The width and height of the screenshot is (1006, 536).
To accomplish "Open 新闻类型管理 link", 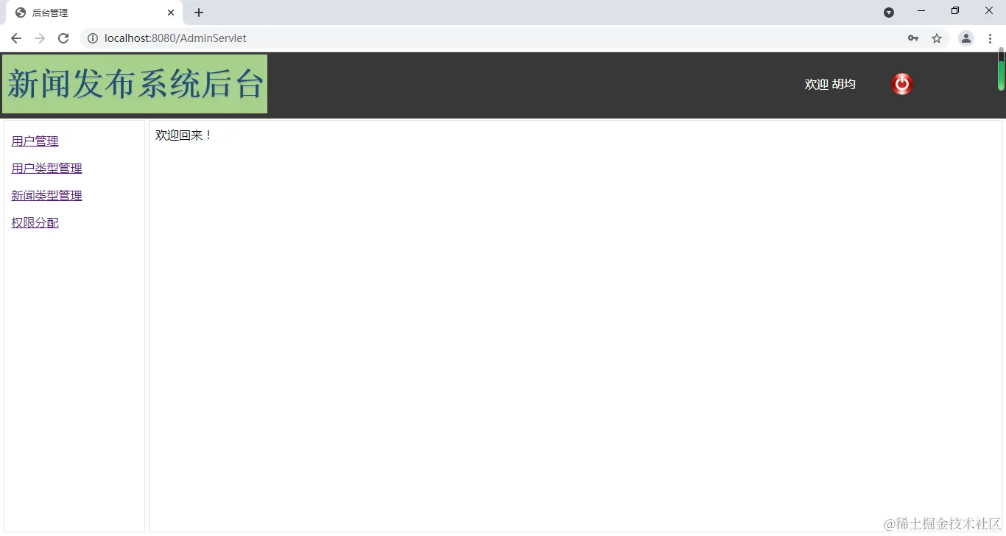I will (x=46, y=195).
